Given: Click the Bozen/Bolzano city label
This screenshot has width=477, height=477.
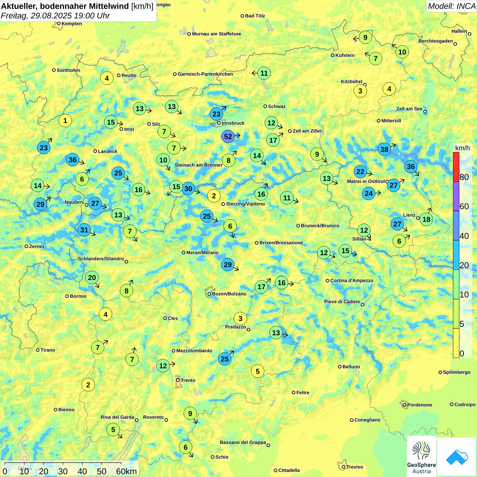Looking at the screenshot, I should pos(229,294).
